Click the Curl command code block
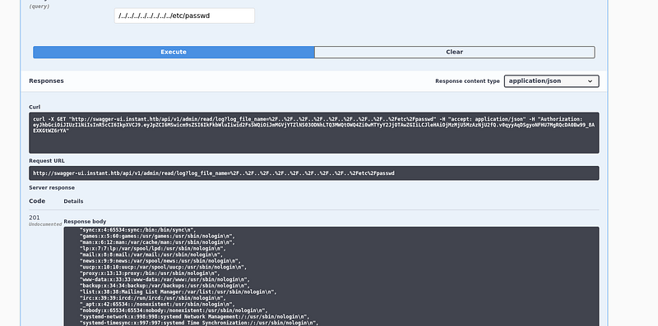 pyautogui.click(x=314, y=133)
